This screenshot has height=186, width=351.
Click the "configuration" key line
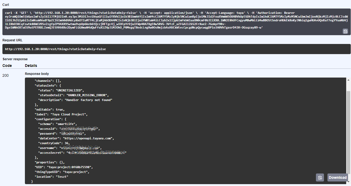tap(51, 119)
